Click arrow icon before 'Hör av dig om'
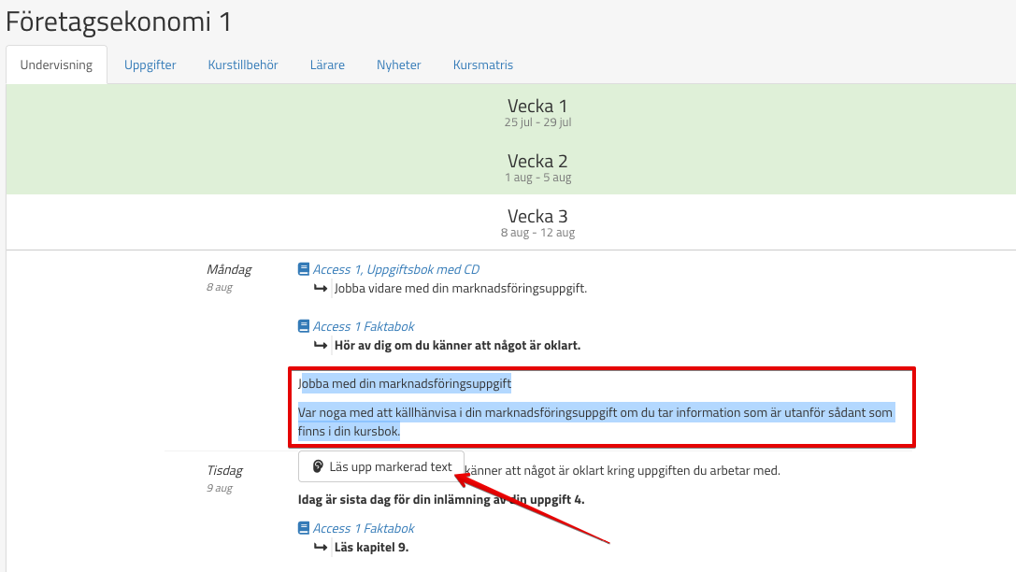 pos(321,345)
